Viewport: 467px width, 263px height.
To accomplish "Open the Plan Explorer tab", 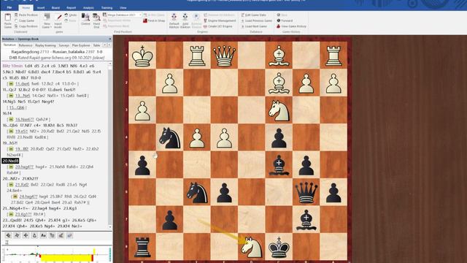I will point(81,45).
